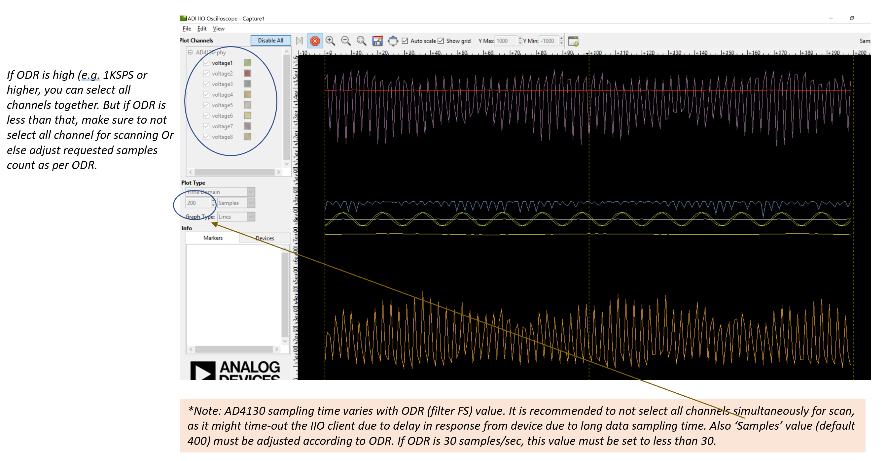This screenshot has width=887, height=461.
Task: Minimize the oscilloscope window
Action: tap(831, 18)
